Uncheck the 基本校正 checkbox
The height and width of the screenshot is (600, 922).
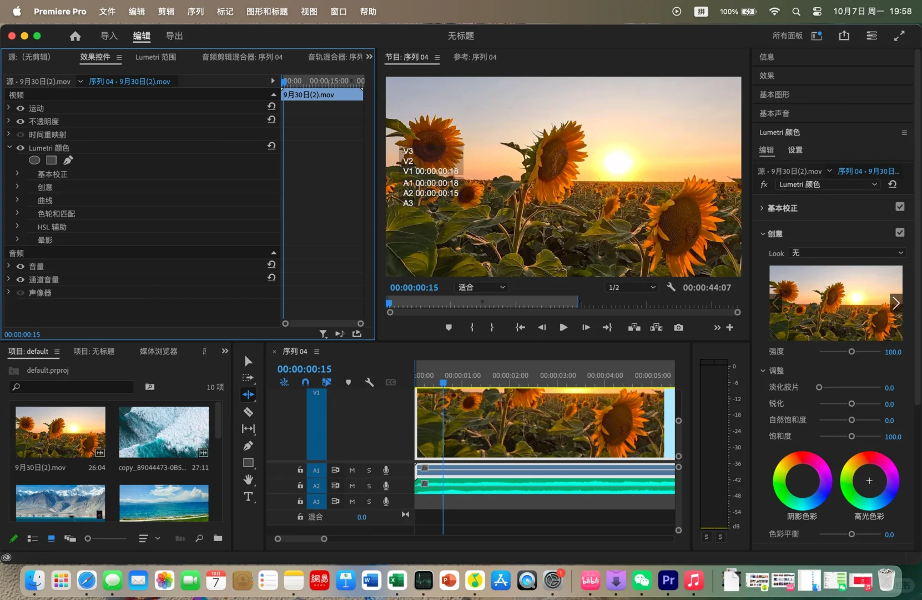coord(900,207)
